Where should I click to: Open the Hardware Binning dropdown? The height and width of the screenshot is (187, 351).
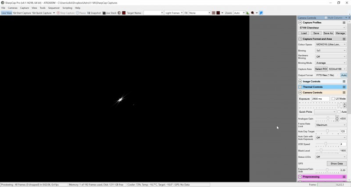pos(331,57)
